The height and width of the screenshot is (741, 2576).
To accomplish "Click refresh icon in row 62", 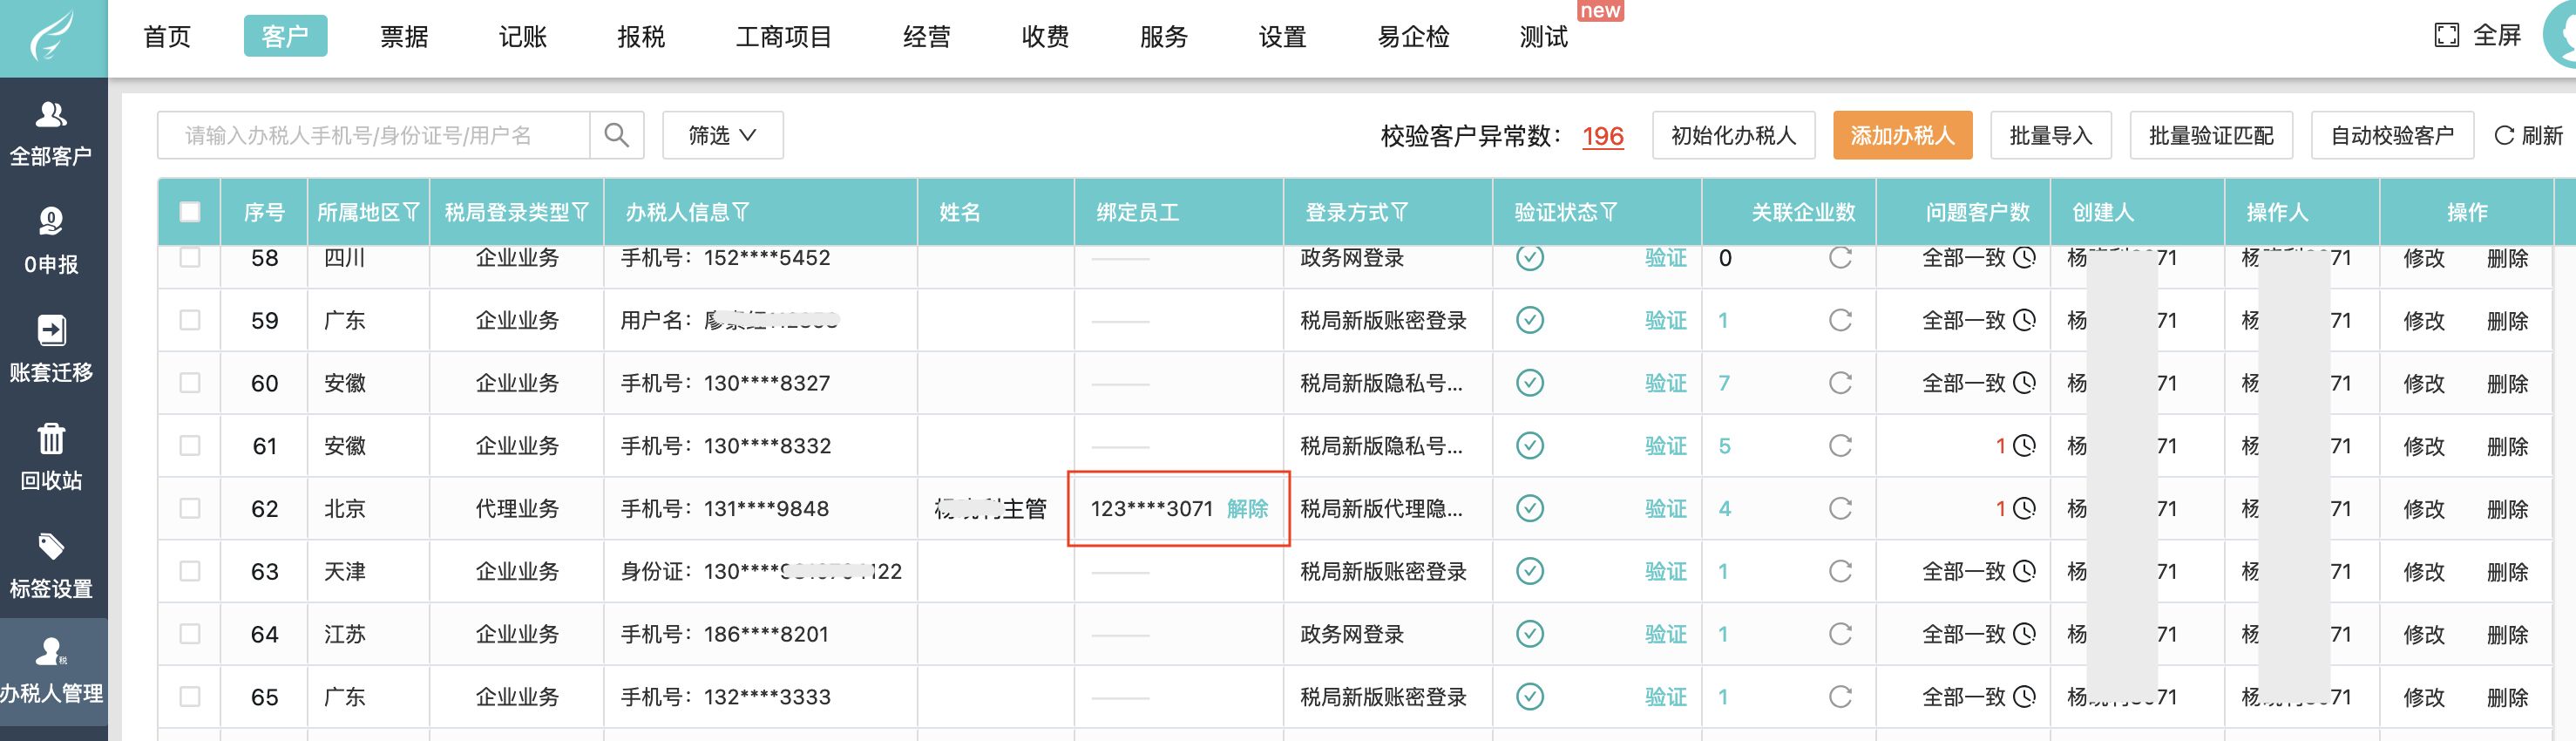I will pyautogui.click(x=1839, y=509).
